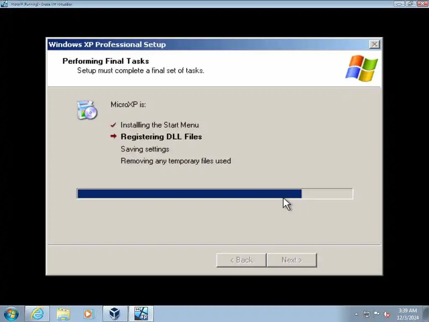Click the Next button in Setup
Image resolution: width=429 pixels, height=322 pixels.
292,260
